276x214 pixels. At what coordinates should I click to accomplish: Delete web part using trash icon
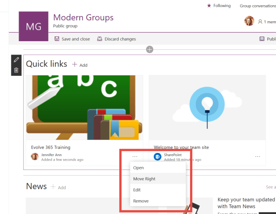pos(16,70)
